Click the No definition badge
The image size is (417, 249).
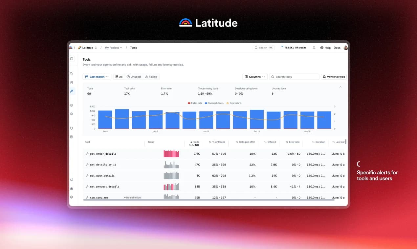132,198
